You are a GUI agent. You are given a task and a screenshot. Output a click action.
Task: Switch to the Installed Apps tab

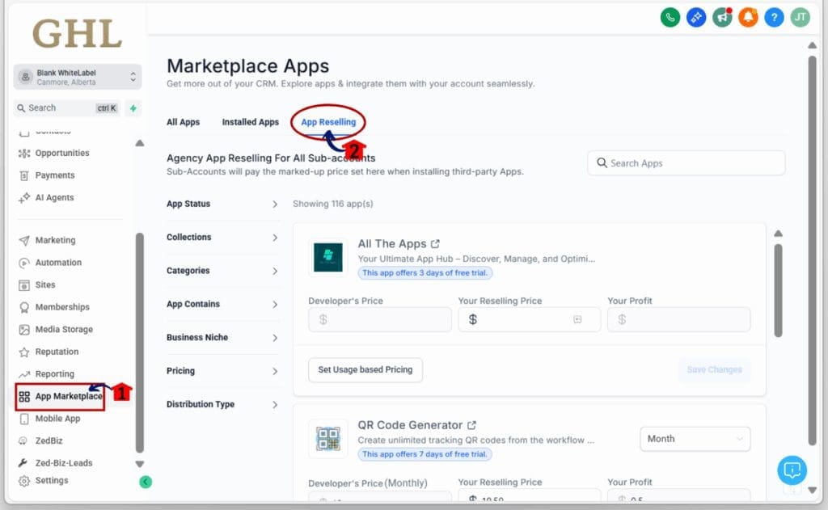click(250, 122)
